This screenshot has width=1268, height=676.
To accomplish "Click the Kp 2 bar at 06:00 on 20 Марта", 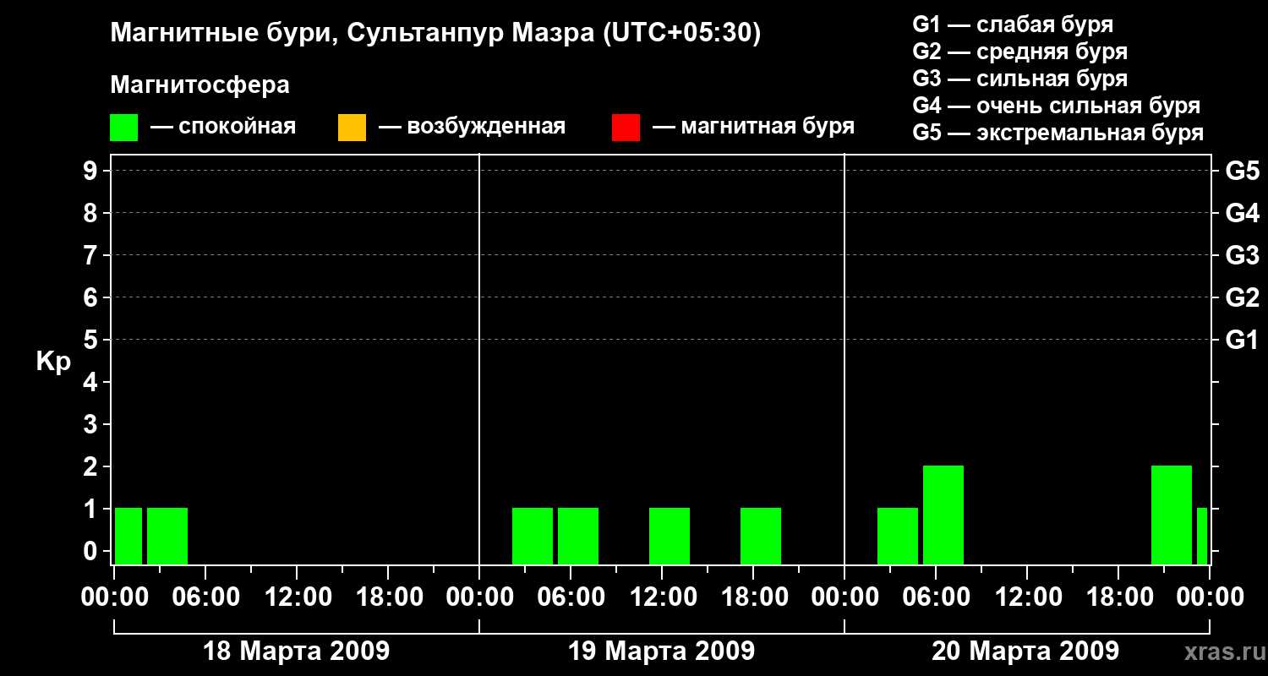I will coord(943,515).
